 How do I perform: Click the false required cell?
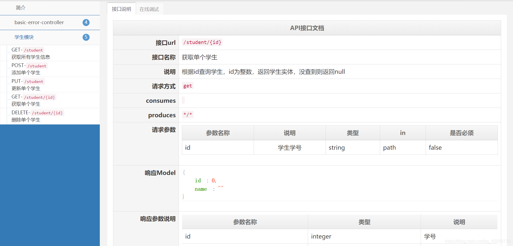tap(462, 148)
